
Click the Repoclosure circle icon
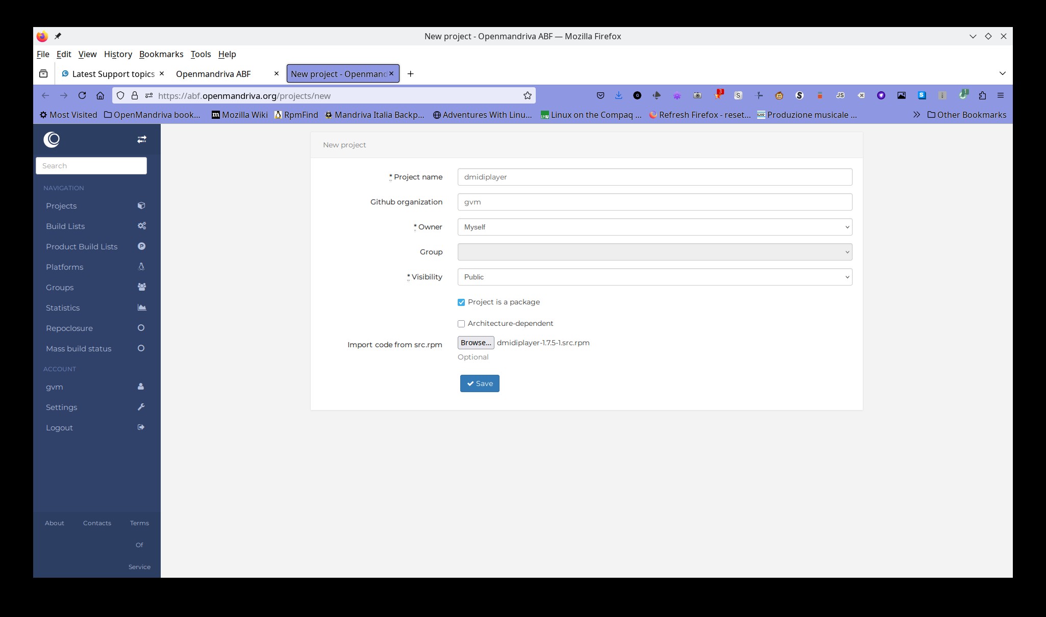point(141,328)
